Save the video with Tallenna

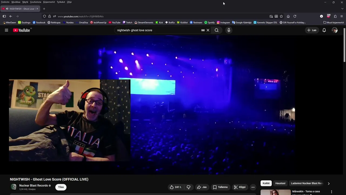[220, 187]
